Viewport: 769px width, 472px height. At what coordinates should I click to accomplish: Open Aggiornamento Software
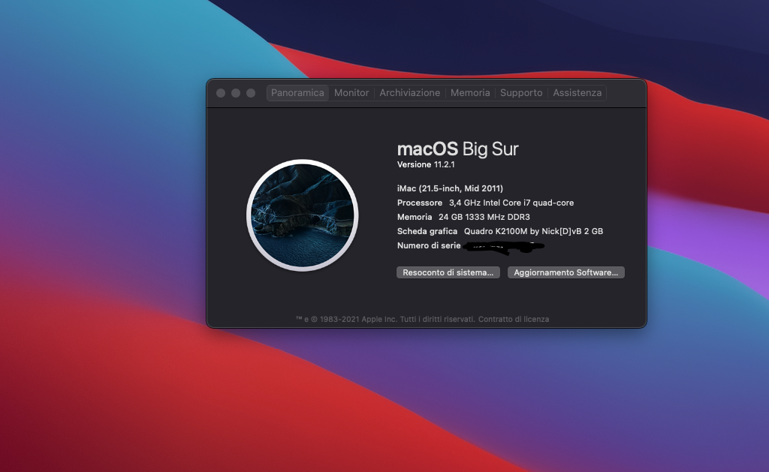(x=566, y=272)
